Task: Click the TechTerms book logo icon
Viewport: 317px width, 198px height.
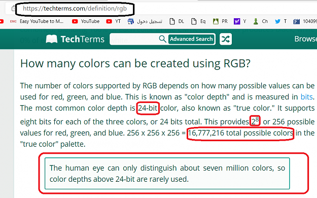Action: coord(52,39)
